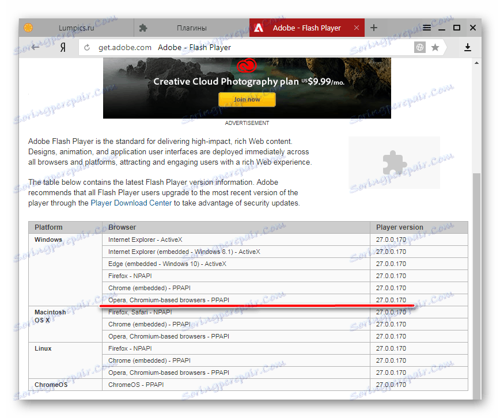Click the orange Lumpics.ru tab favicon
500x418 pixels.
pyautogui.click(x=28, y=28)
